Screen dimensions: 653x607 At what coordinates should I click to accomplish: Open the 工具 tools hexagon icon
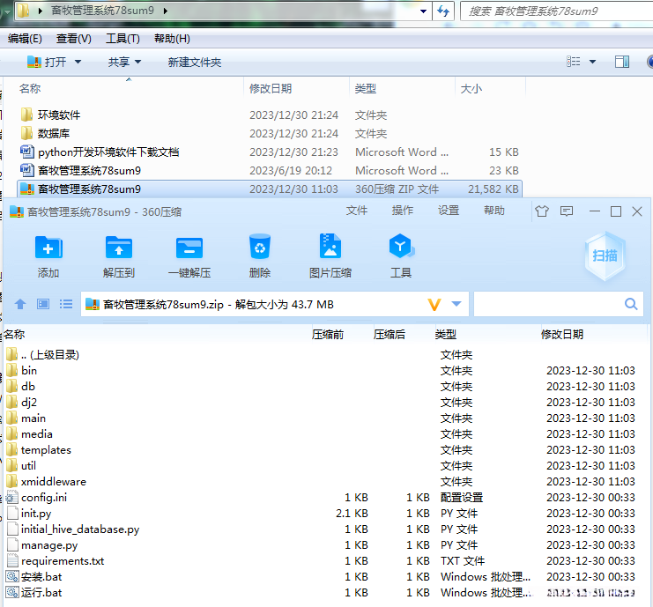pos(401,246)
